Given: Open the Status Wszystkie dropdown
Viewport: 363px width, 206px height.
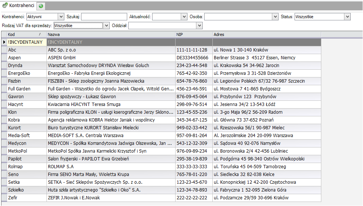Looking at the screenshot, I should point(347,17).
